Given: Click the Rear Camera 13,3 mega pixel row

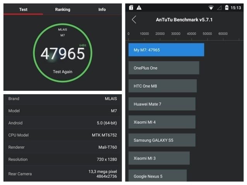Looking at the screenshot, I should [x=63, y=174].
